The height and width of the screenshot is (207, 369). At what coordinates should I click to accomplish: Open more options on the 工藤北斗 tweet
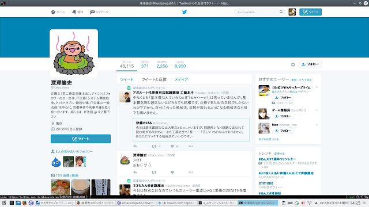point(191,146)
